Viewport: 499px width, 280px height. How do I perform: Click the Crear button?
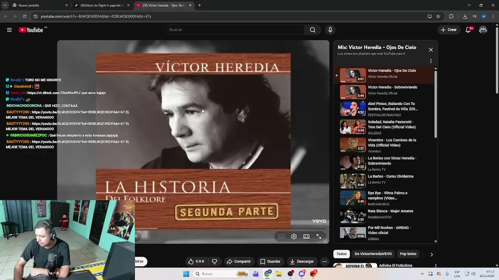[x=448, y=30]
